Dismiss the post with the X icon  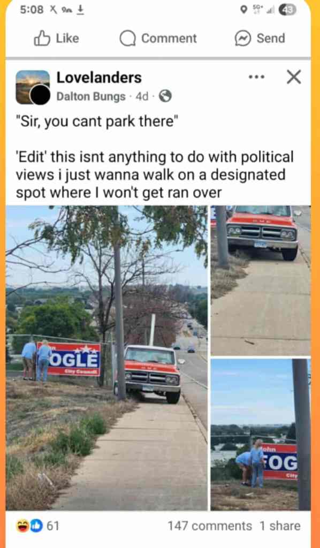tap(294, 77)
